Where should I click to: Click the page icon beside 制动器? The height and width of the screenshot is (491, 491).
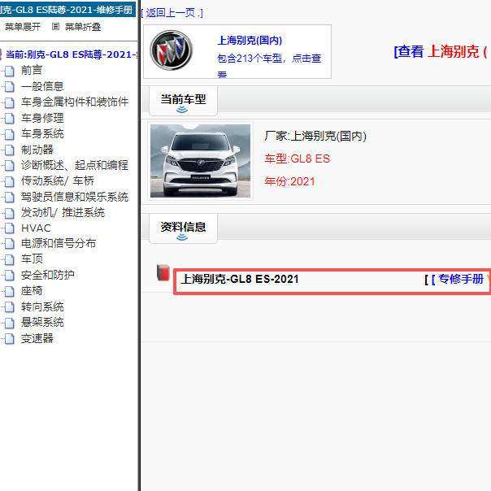(x=10, y=150)
